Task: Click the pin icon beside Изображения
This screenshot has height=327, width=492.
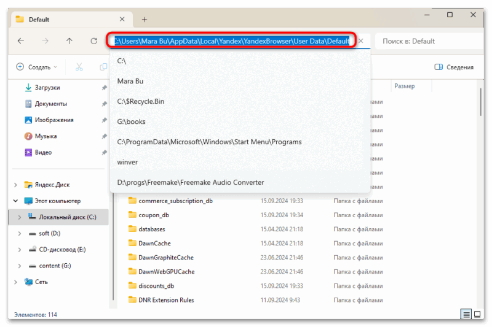Action: point(104,120)
